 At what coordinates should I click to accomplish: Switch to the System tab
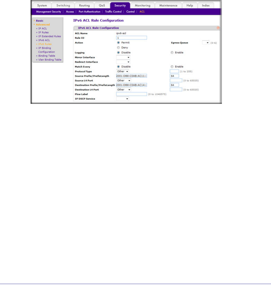point(42,5)
